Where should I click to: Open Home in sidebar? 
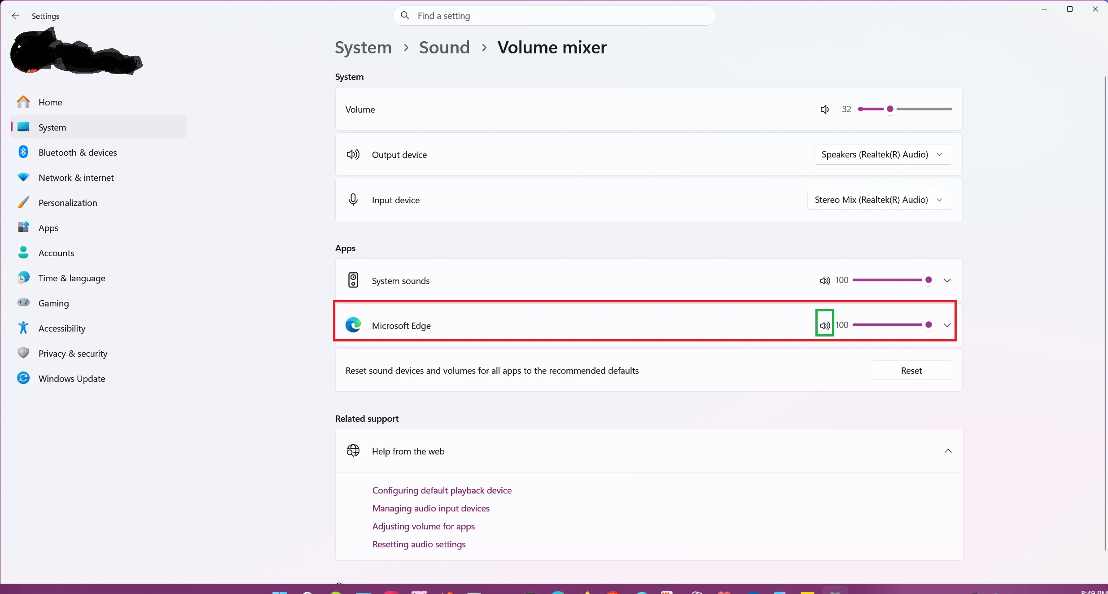(99, 102)
